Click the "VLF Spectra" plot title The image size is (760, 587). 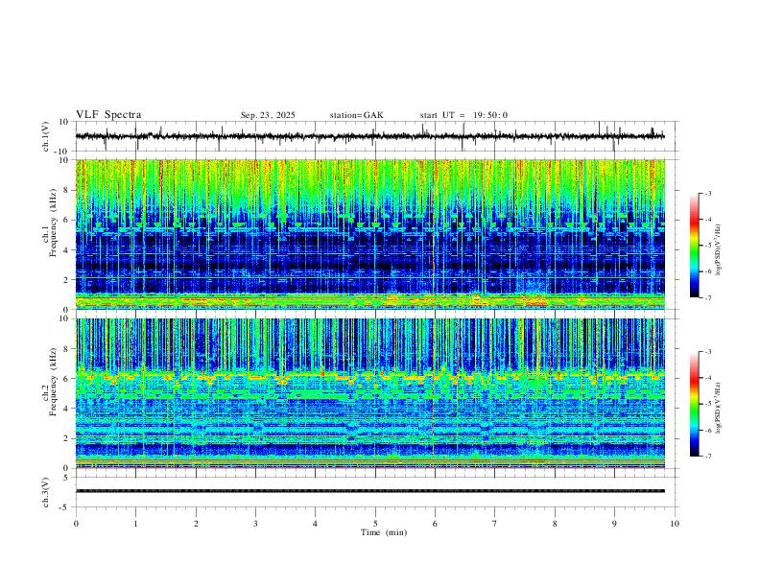click(x=108, y=115)
